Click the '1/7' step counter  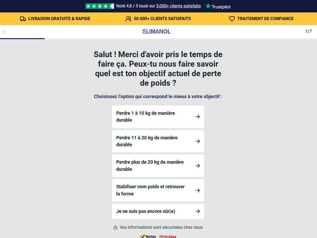pyautogui.click(x=308, y=31)
